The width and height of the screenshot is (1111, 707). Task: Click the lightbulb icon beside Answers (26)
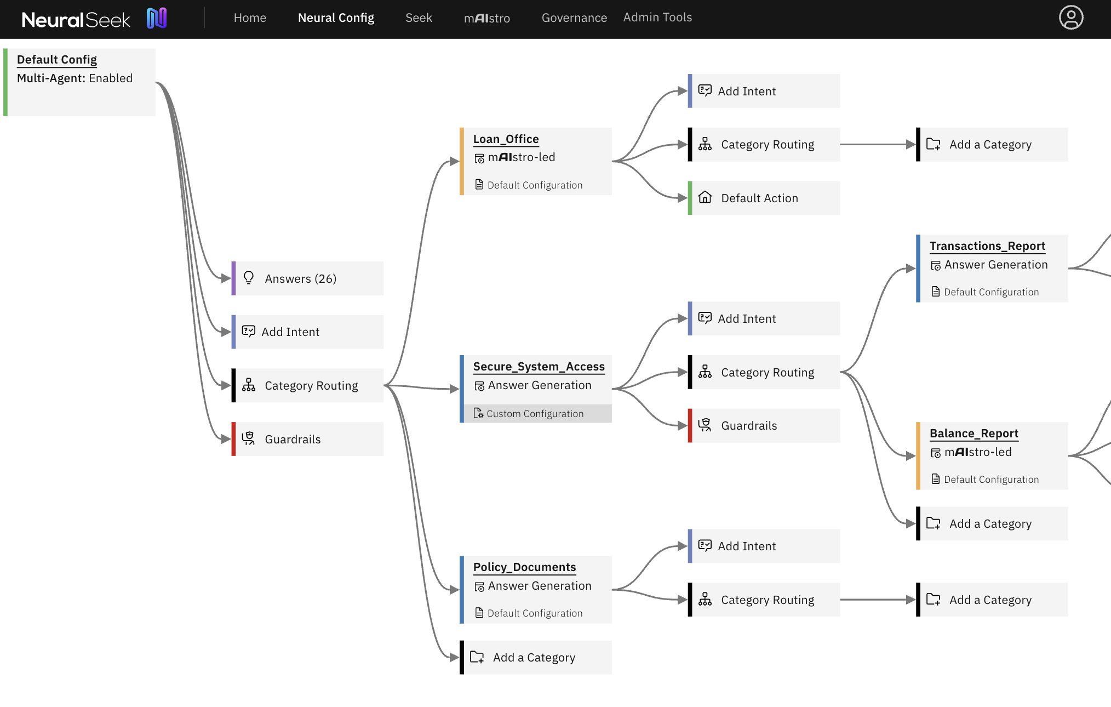pos(249,278)
